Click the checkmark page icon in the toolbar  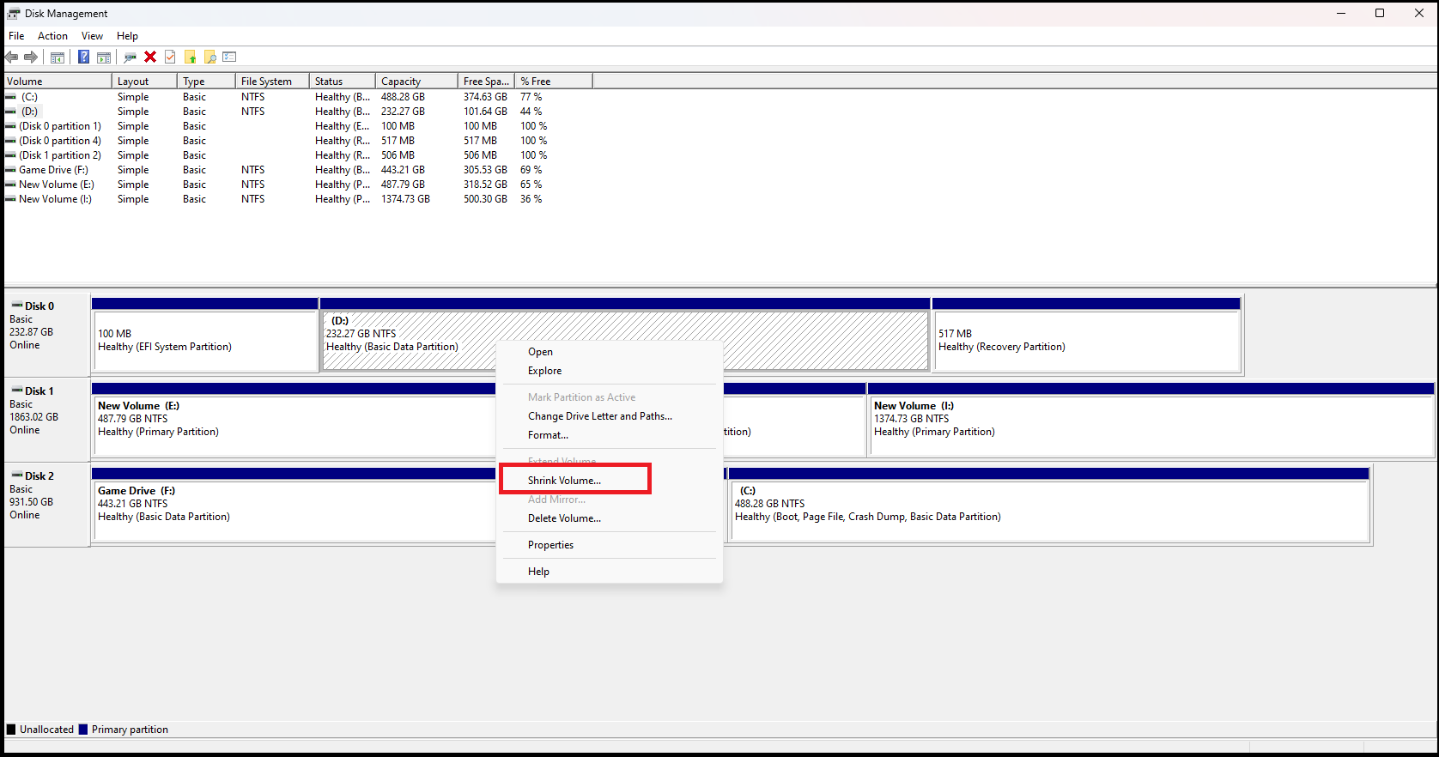(x=170, y=58)
